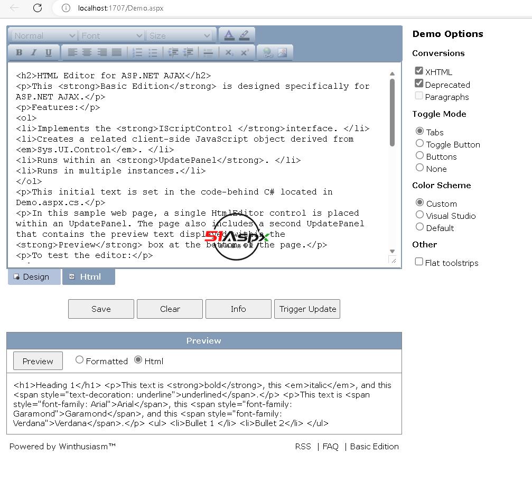Image resolution: width=532 pixels, height=490 pixels.
Task: Select None toggle mode
Action: [419, 168]
